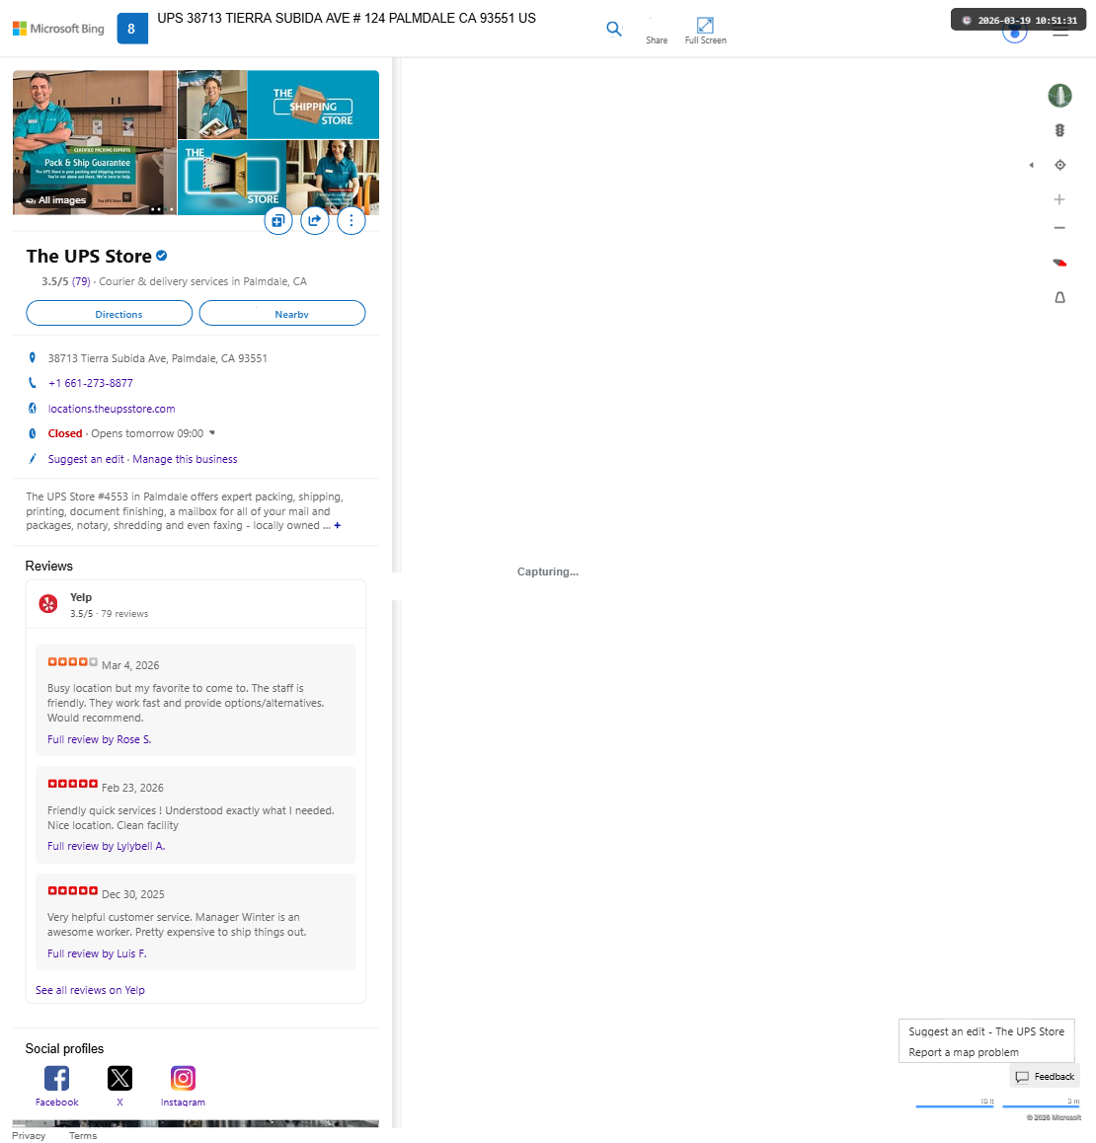Viewport: 1096px width, 1143px height.
Task: Call phone number +1 661-273-8877
Action: [x=91, y=383]
